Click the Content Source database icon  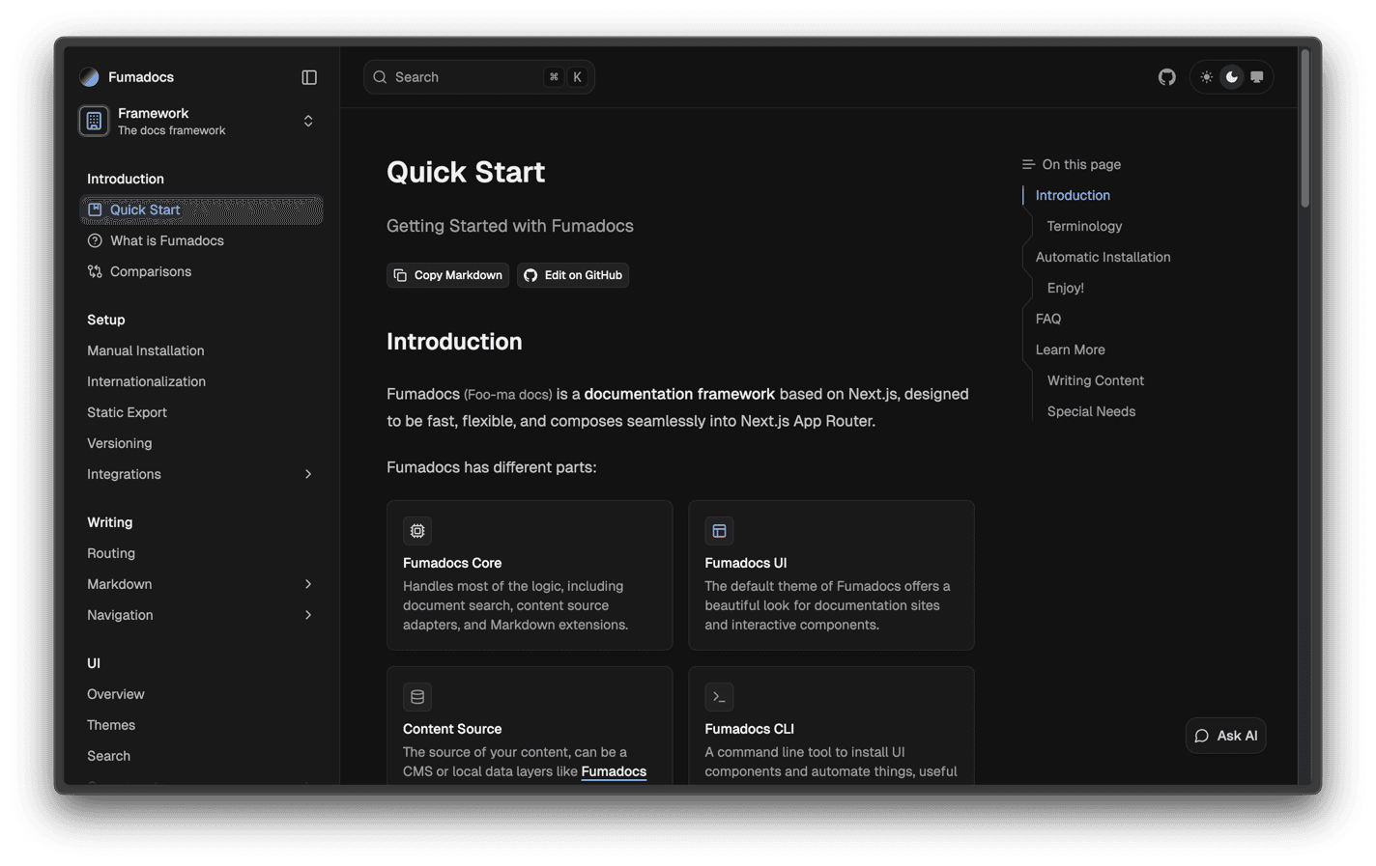pyautogui.click(x=417, y=697)
